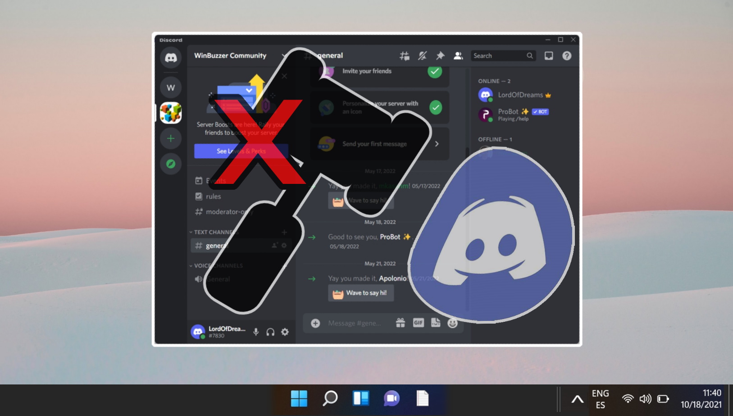Explore public servers via the compass icon
The width and height of the screenshot is (733, 416).
pos(171,164)
